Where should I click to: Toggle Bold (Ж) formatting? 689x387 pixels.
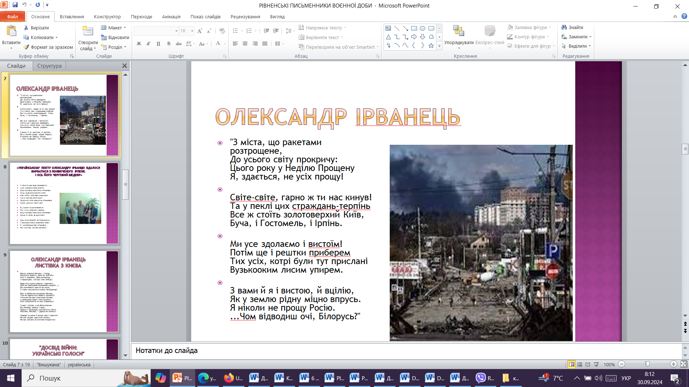point(139,44)
